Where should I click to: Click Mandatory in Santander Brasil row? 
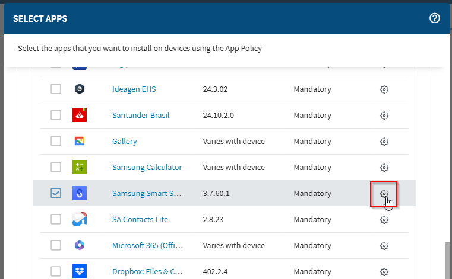pyautogui.click(x=312, y=115)
